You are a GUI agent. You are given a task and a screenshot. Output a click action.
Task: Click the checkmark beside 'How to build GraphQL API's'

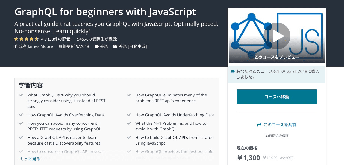coord(129,137)
